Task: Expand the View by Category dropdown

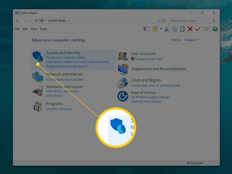Action: (x=191, y=40)
